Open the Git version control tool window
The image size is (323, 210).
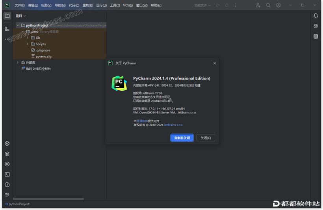click(7, 195)
